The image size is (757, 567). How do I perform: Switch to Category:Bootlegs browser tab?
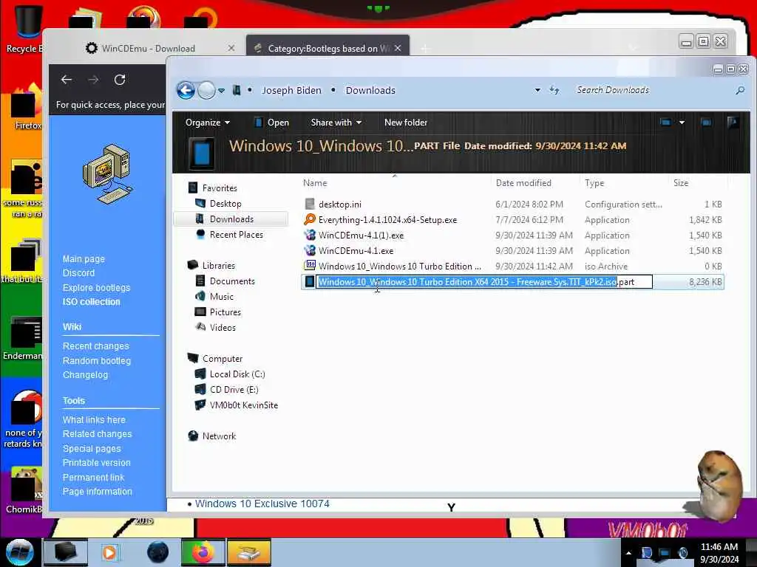[x=328, y=48]
